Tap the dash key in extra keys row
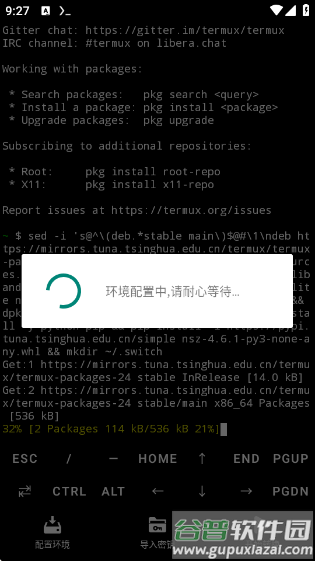The width and height of the screenshot is (315, 561). pyautogui.click(x=113, y=458)
